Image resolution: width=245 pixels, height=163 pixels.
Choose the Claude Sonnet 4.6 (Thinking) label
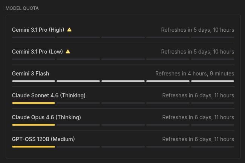click(49, 95)
